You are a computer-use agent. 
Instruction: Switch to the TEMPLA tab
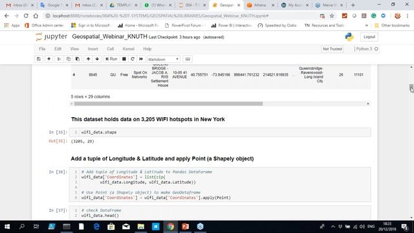124,5
